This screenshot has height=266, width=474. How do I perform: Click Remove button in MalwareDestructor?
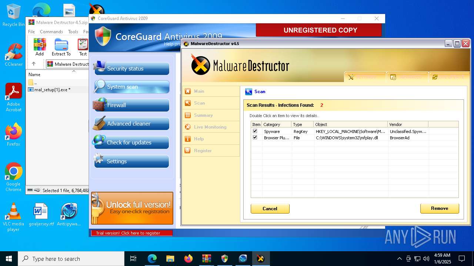[440, 208]
